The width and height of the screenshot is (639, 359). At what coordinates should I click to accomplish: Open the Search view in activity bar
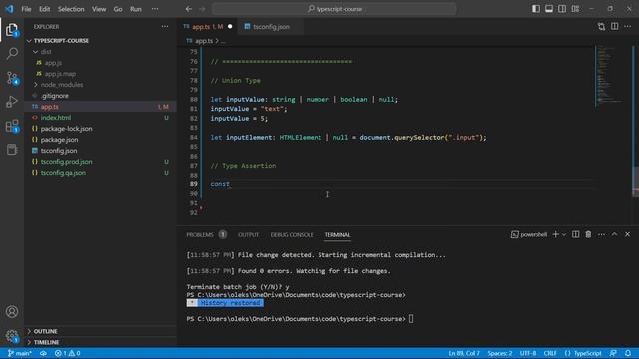tap(12, 53)
